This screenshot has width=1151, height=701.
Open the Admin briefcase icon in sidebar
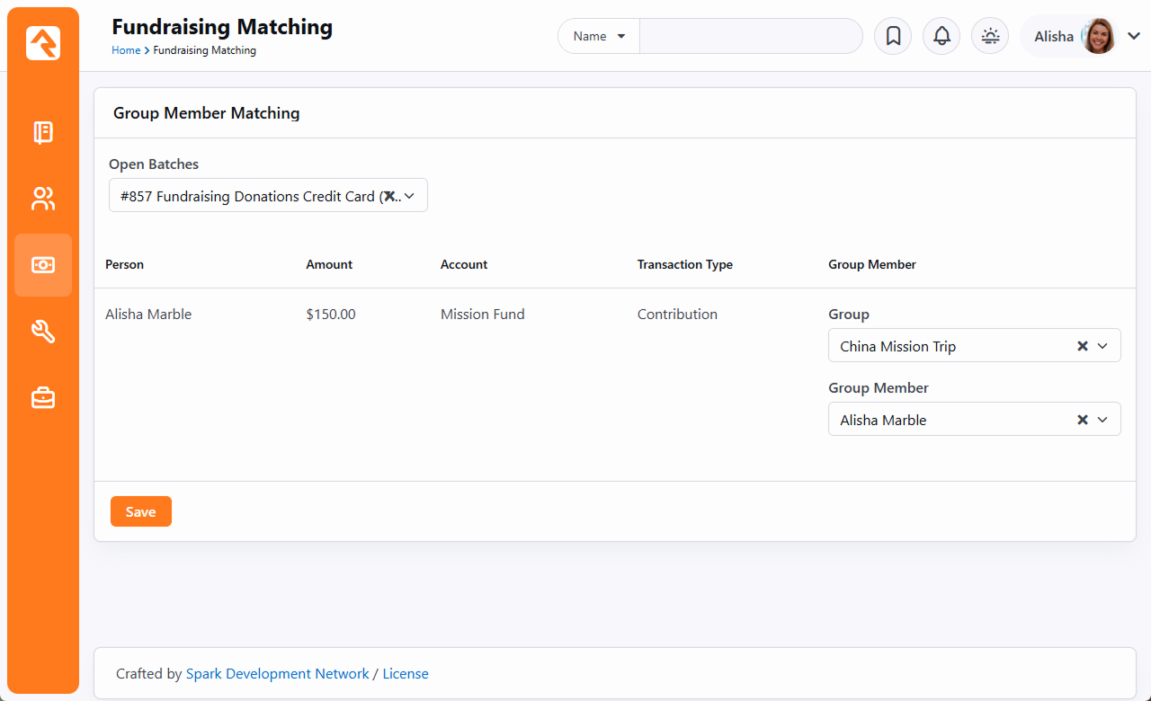click(x=43, y=397)
